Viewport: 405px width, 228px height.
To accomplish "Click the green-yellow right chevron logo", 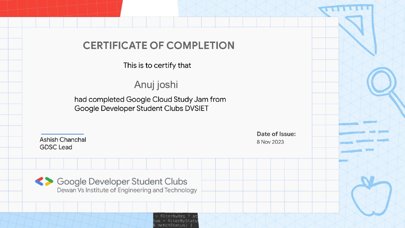I will [x=49, y=181].
